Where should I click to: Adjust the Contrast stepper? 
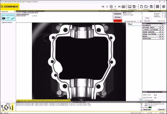pyautogui.click(x=165, y=15)
